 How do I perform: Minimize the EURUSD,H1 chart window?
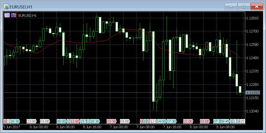[x=231, y=7]
